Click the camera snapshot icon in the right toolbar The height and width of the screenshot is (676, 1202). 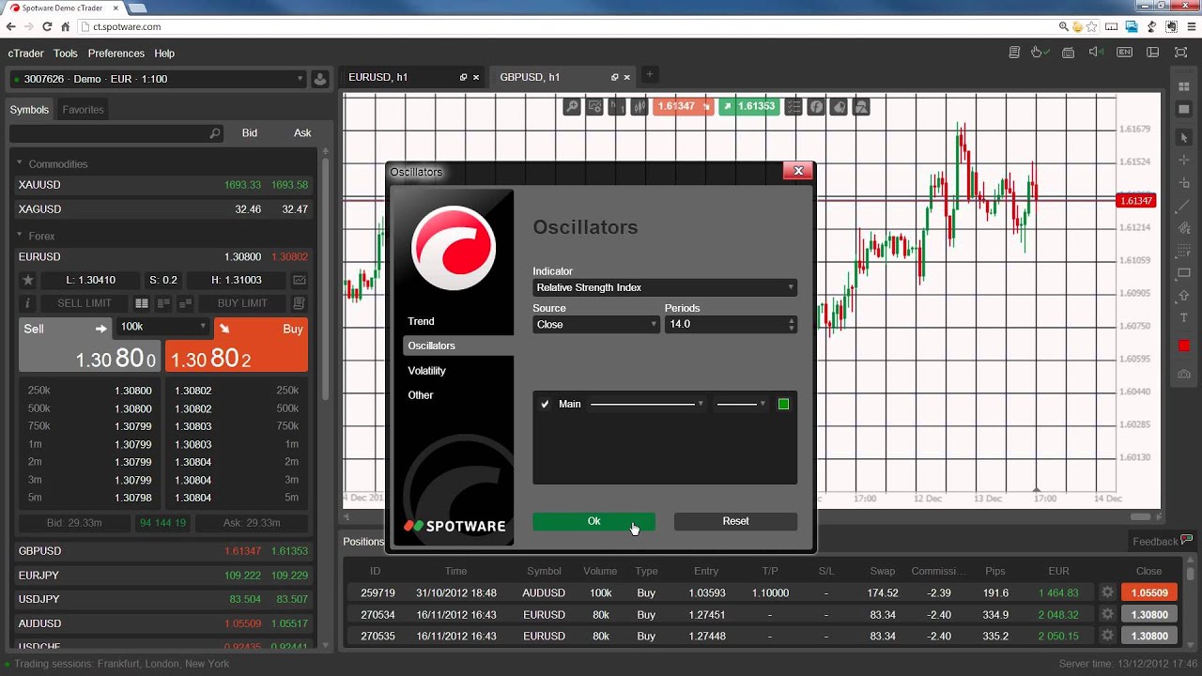click(1183, 374)
